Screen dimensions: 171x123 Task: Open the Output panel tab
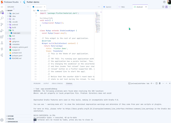(x=46, y=83)
